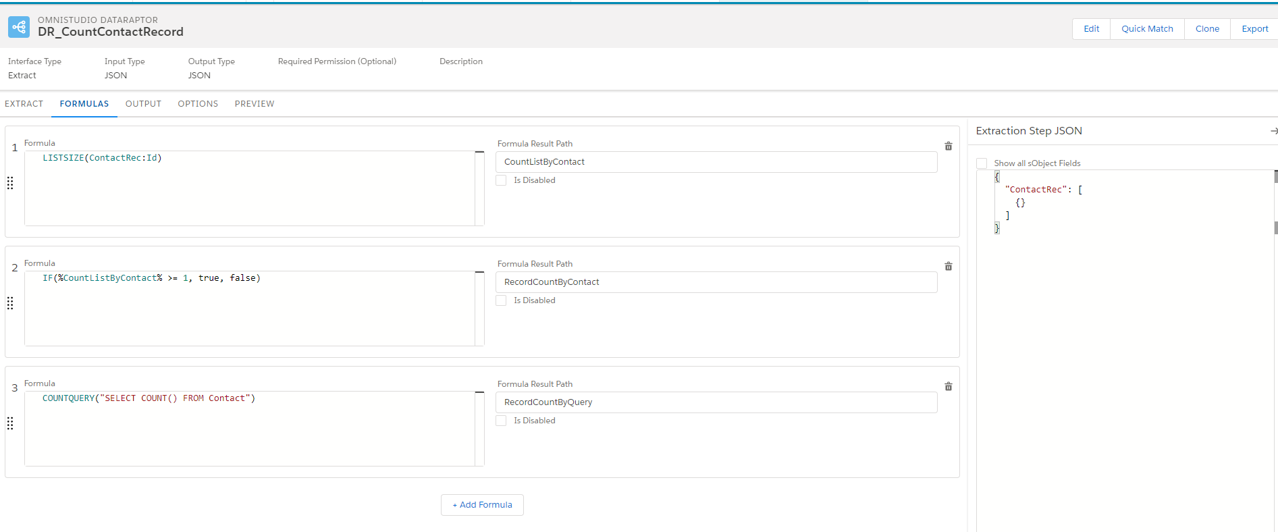Viewport: 1278px width, 532px height.
Task: Open the PREVIEW tab
Action: coord(255,104)
